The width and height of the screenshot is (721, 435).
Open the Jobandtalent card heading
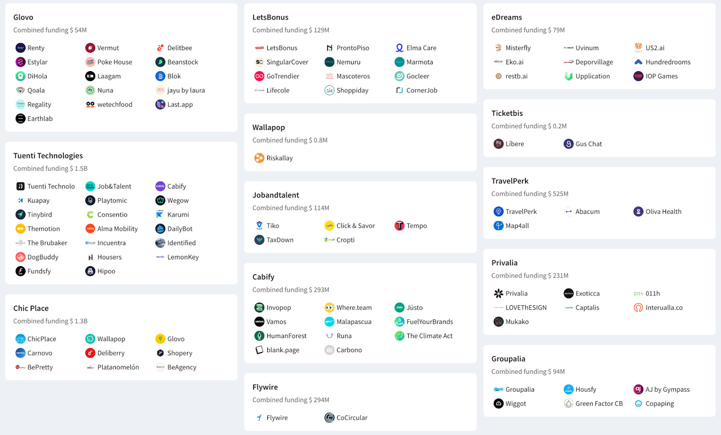point(276,195)
